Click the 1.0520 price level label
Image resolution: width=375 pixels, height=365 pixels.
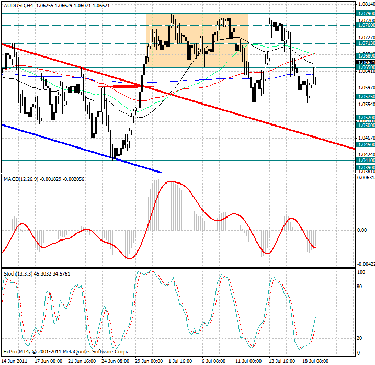366,118
